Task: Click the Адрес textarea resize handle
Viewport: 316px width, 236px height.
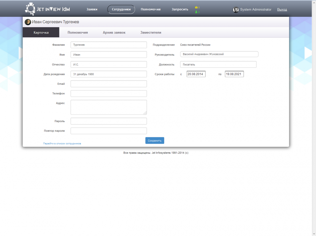Action: click(x=145, y=113)
